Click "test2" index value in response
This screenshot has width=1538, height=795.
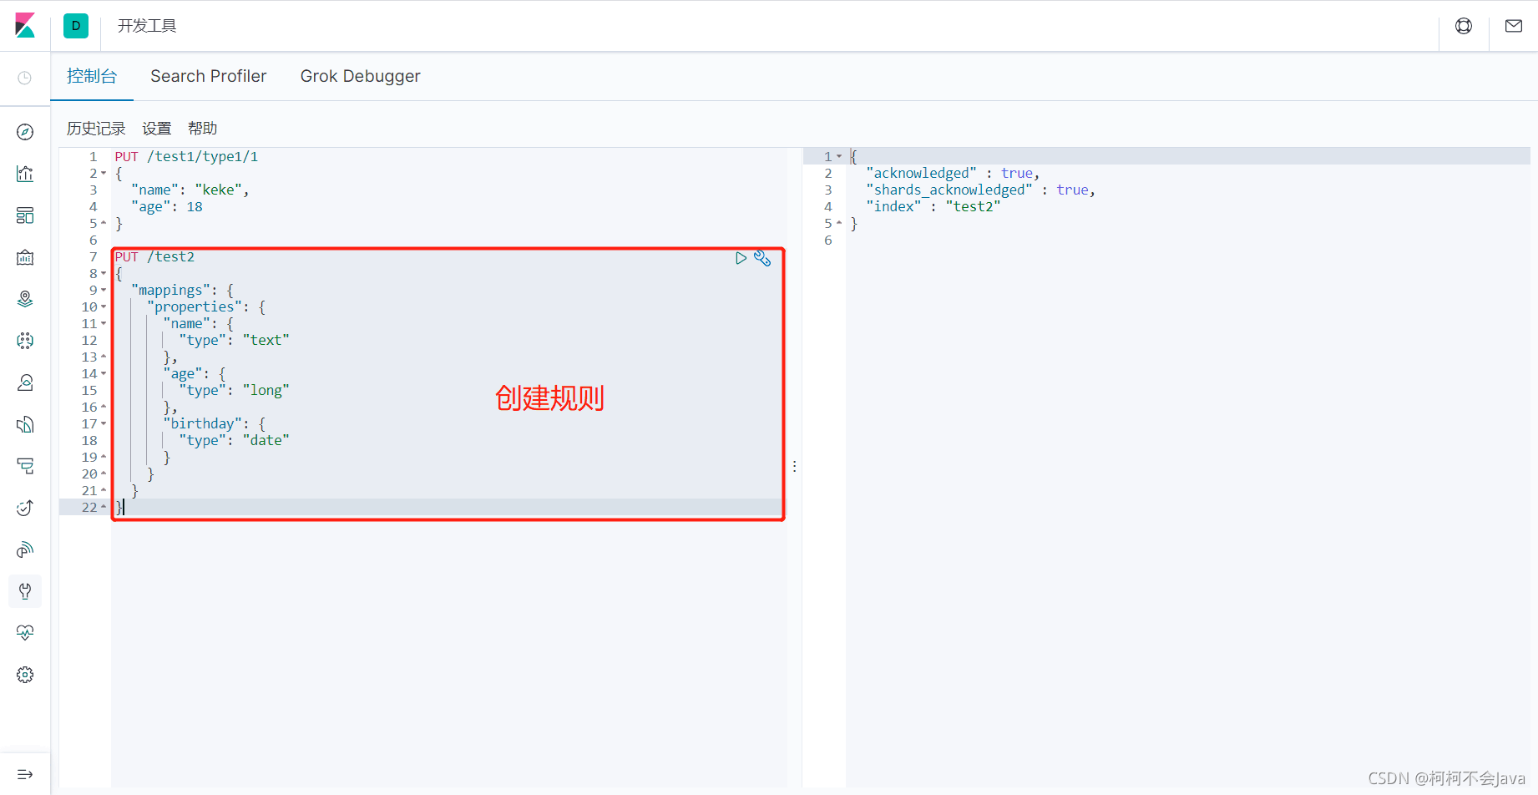[x=973, y=207]
